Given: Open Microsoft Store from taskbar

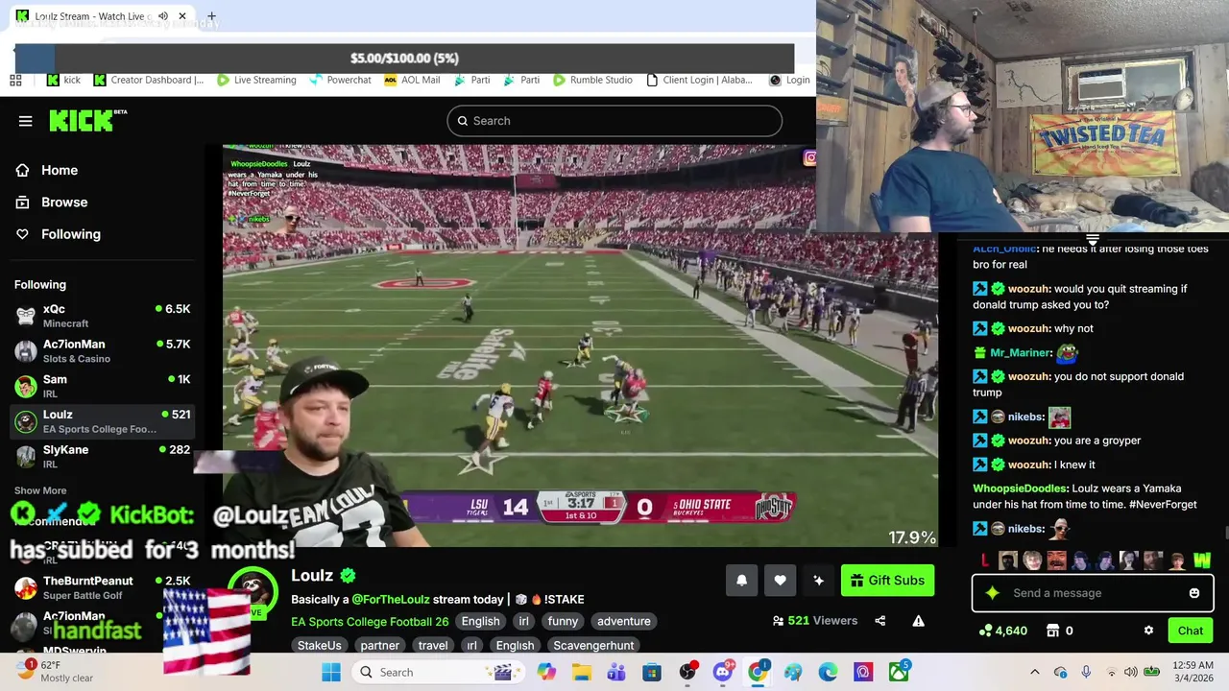Looking at the screenshot, I should click(x=652, y=672).
